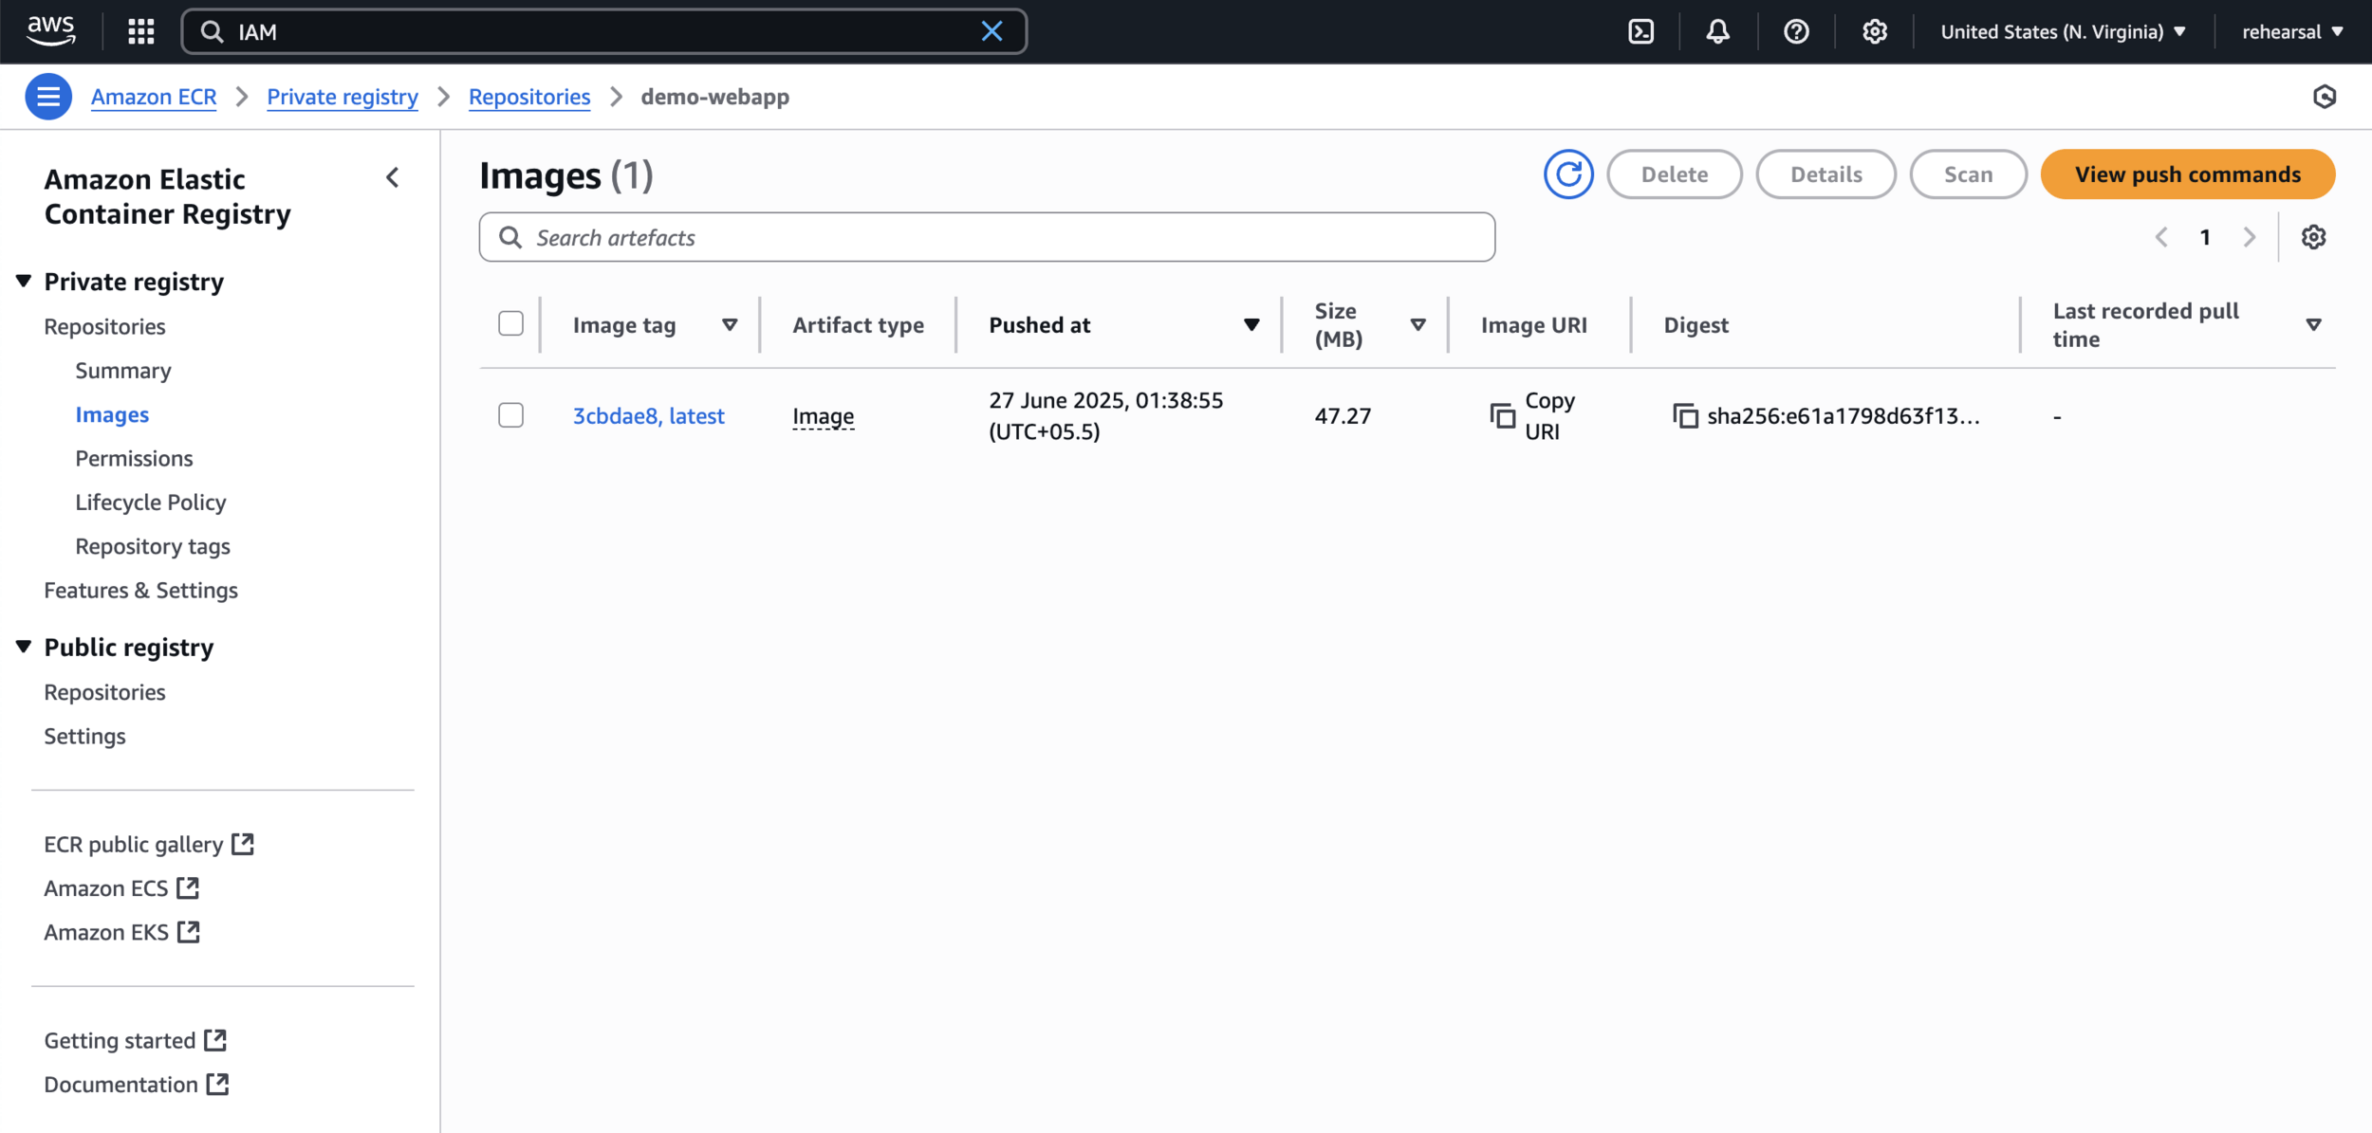This screenshot has width=2372, height=1133.
Task: Collapse the Public registry section
Action: point(25,647)
